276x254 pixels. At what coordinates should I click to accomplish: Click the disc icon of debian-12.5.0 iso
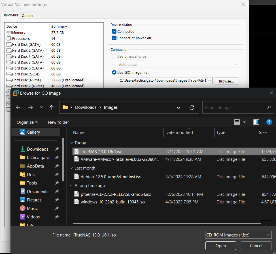(77, 176)
